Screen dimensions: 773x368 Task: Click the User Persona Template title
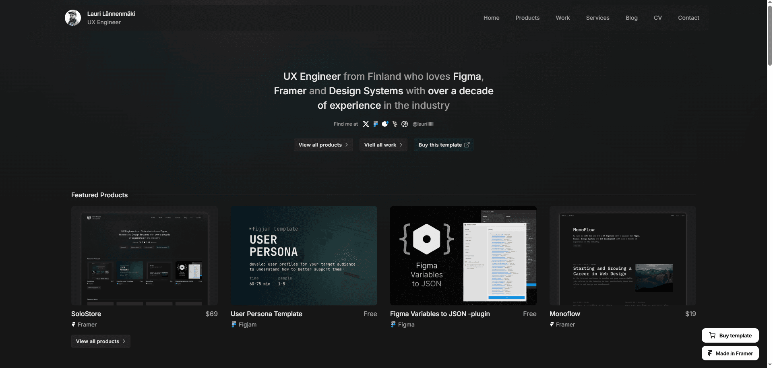(267, 314)
